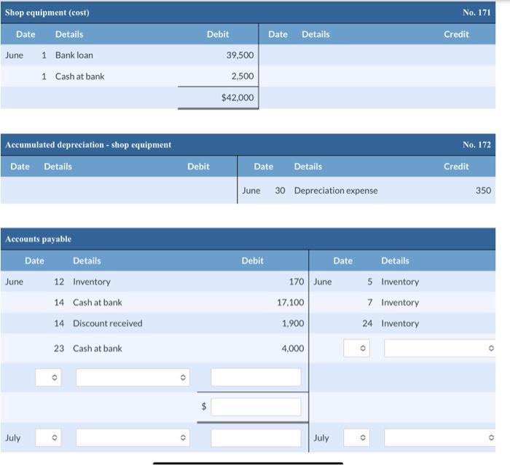Screen dimensions: 510x465
Task: Open the July credit details dropdown
Action: click(440, 437)
